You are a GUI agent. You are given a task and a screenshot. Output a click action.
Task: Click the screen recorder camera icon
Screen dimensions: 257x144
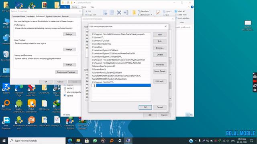[255, 76]
